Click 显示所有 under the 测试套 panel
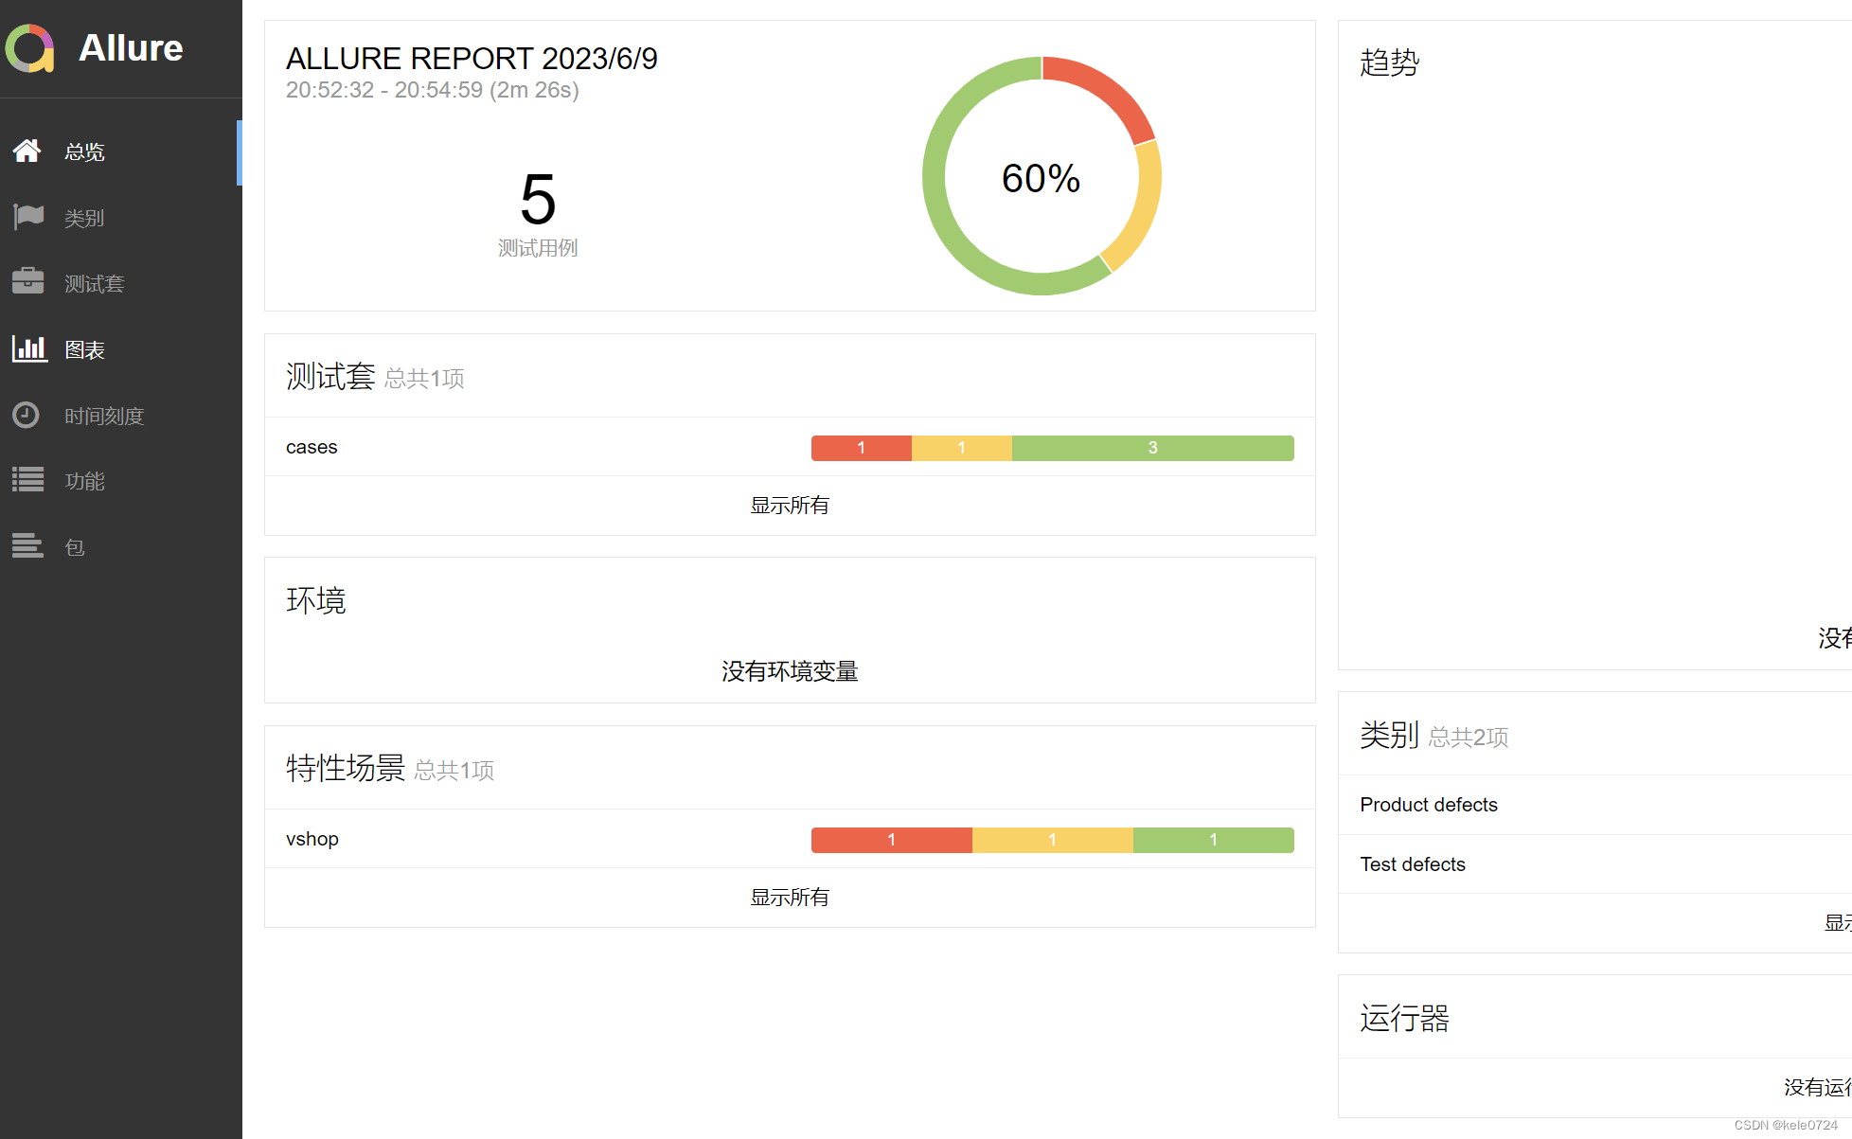Image resolution: width=1852 pixels, height=1139 pixels. tap(789, 506)
